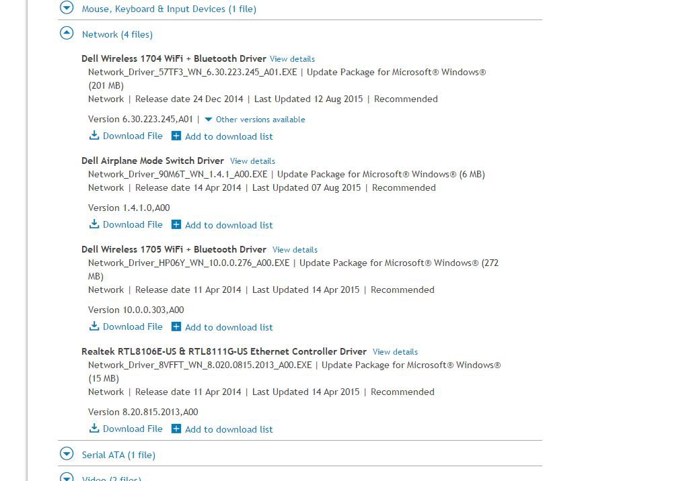
Task: Select file name Network_Driver_8VFFT_WN_8.020.0815.2013_A00.EXE
Action: tap(200, 365)
